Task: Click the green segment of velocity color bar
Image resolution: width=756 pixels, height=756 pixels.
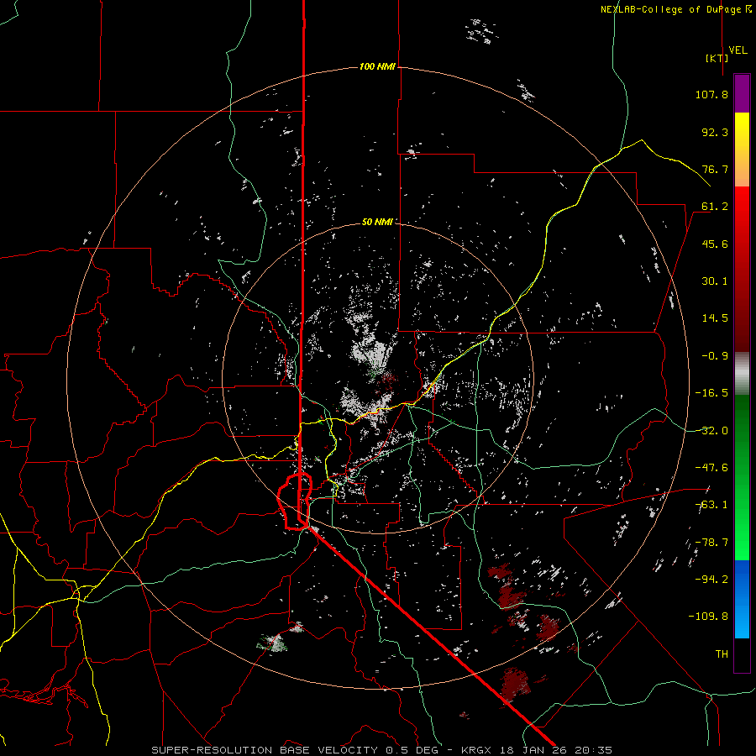Action: tap(742, 477)
